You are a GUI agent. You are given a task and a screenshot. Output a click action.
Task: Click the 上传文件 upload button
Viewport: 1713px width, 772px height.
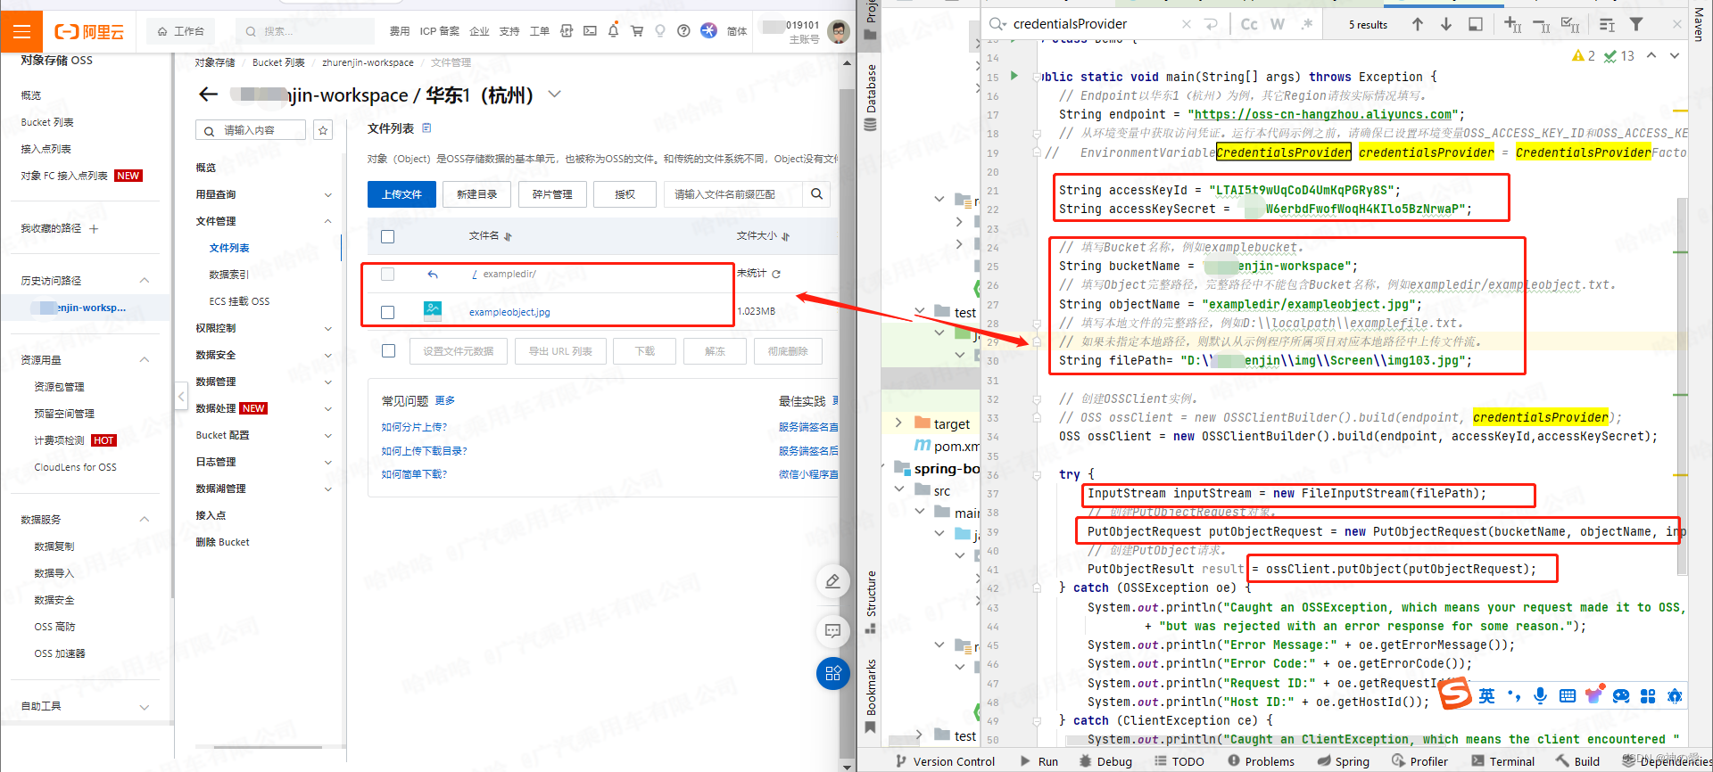point(401,194)
